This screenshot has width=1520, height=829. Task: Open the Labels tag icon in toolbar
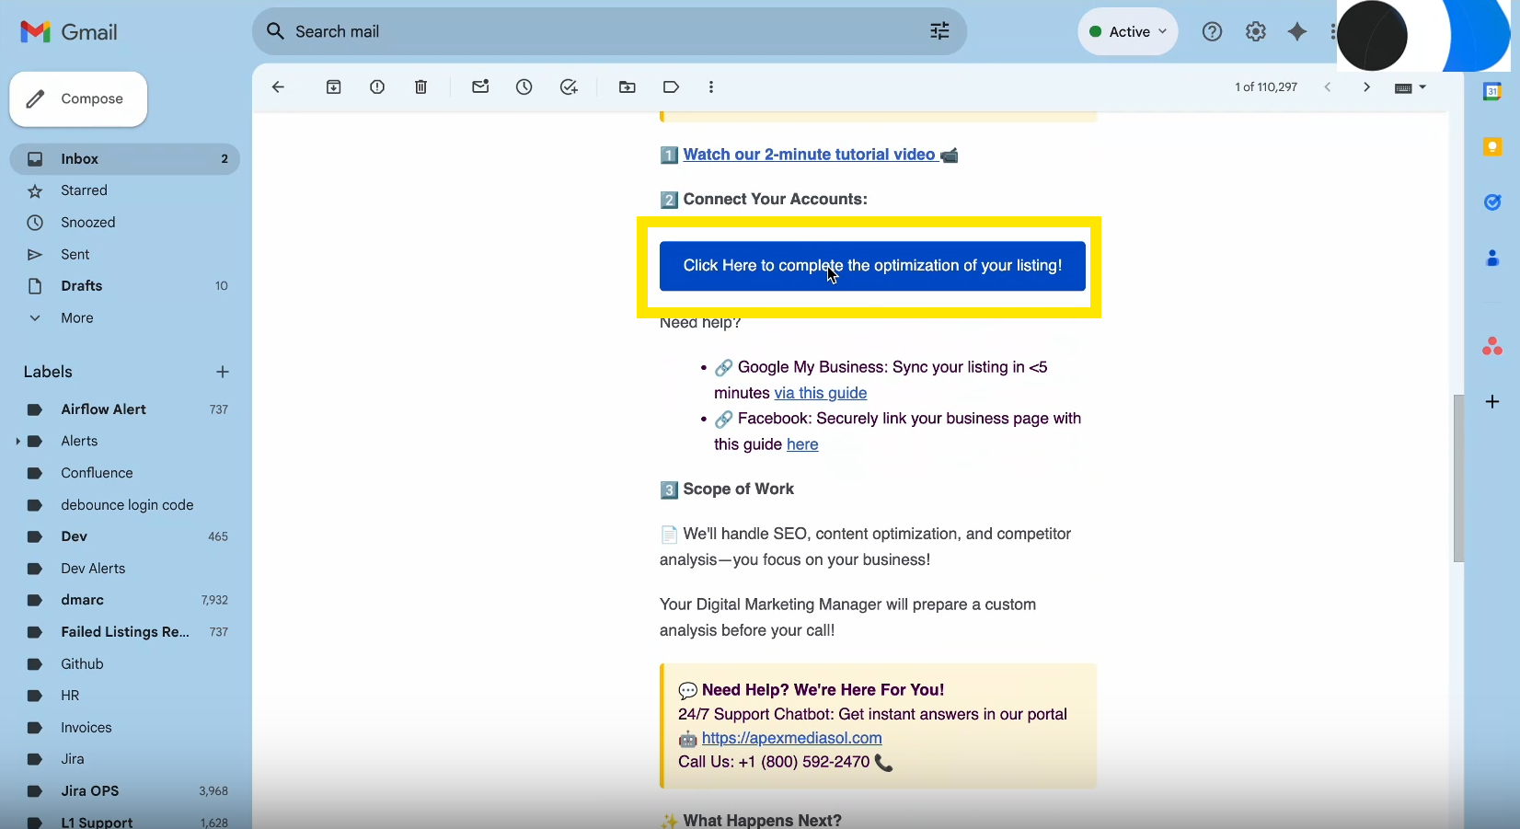click(671, 87)
